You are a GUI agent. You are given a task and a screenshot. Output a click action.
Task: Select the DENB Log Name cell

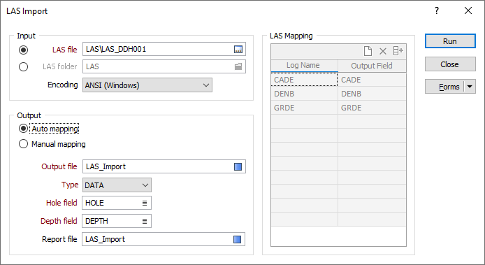(305, 94)
